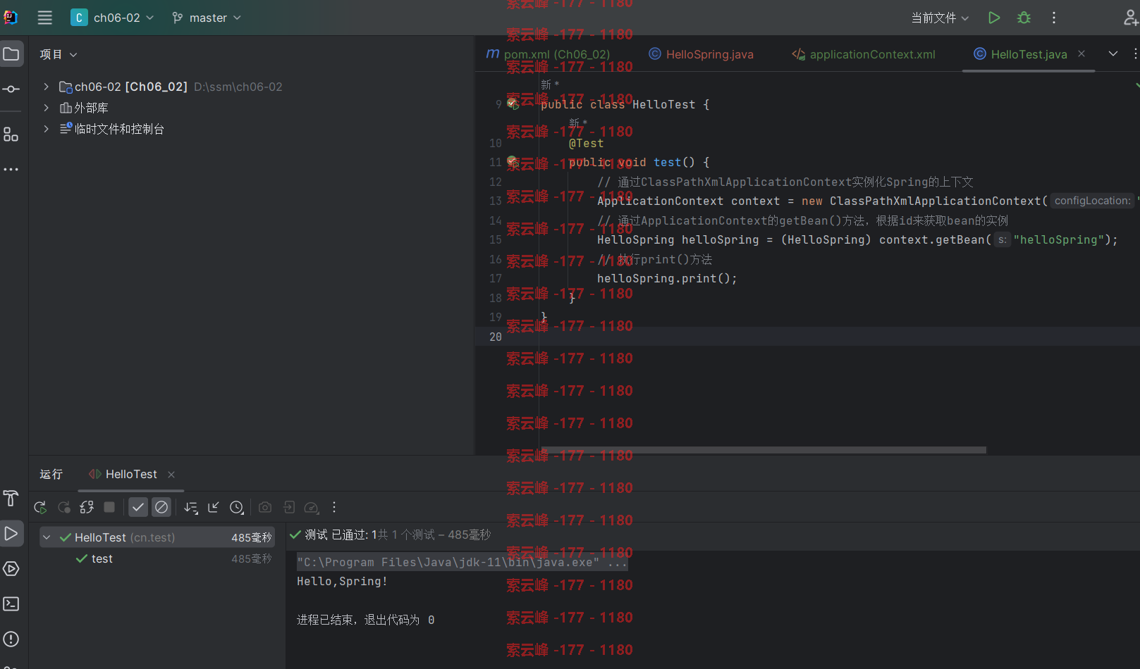The width and height of the screenshot is (1140, 669).
Task: Click the run gutter icon beside test() method
Action: click(x=513, y=162)
